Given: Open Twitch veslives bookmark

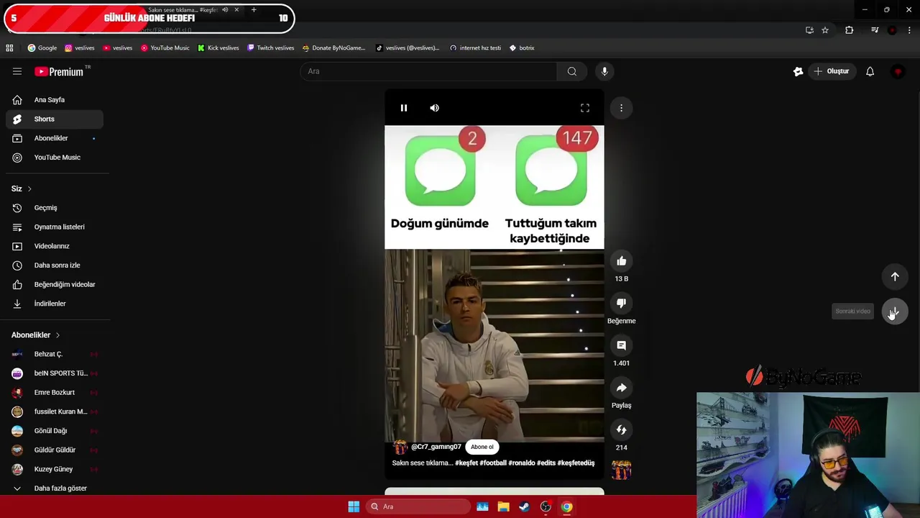Looking at the screenshot, I should point(270,48).
